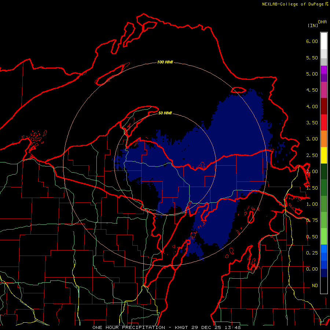
Task: Click the 1.00 legend value
Action: pyautogui.click(x=312, y=204)
